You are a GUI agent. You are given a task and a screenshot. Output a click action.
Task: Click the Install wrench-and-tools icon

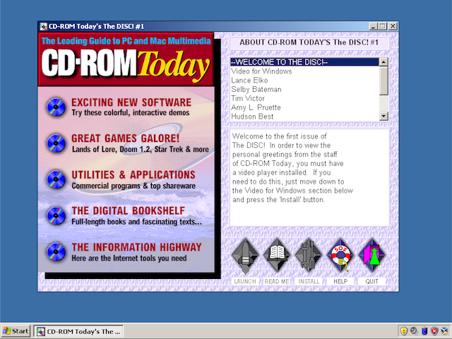309,256
